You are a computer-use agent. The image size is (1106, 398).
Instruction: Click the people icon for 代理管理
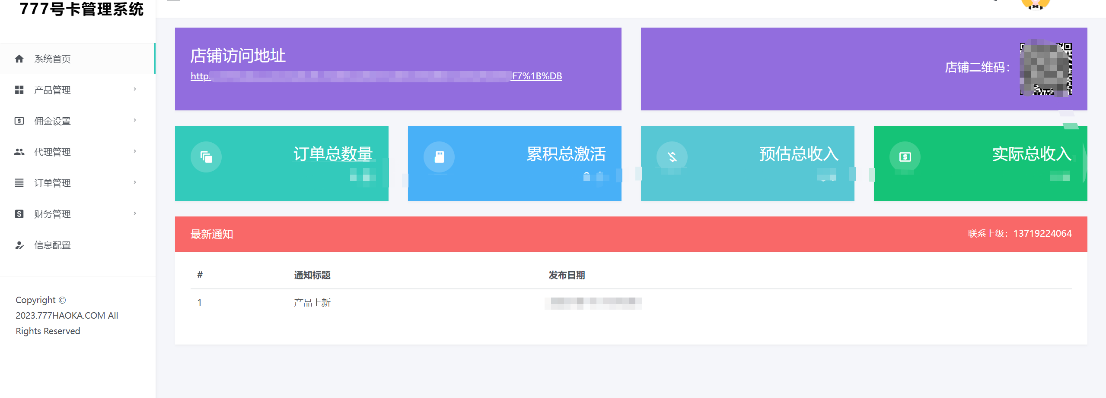[x=19, y=152]
